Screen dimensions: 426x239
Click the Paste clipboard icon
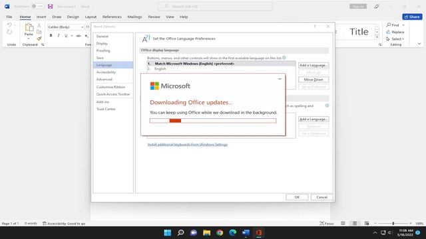(x=29, y=28)
